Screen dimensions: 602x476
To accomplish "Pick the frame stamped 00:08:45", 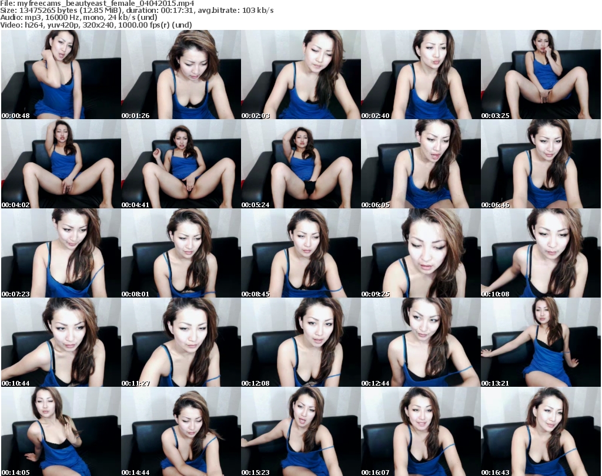I will tap(300, 253).
